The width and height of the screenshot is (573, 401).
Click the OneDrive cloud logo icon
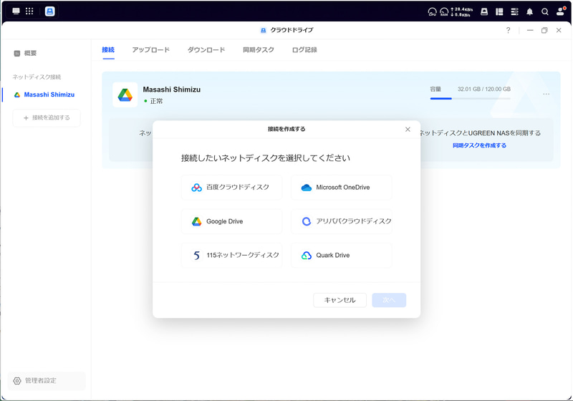(x=307, y=188)
